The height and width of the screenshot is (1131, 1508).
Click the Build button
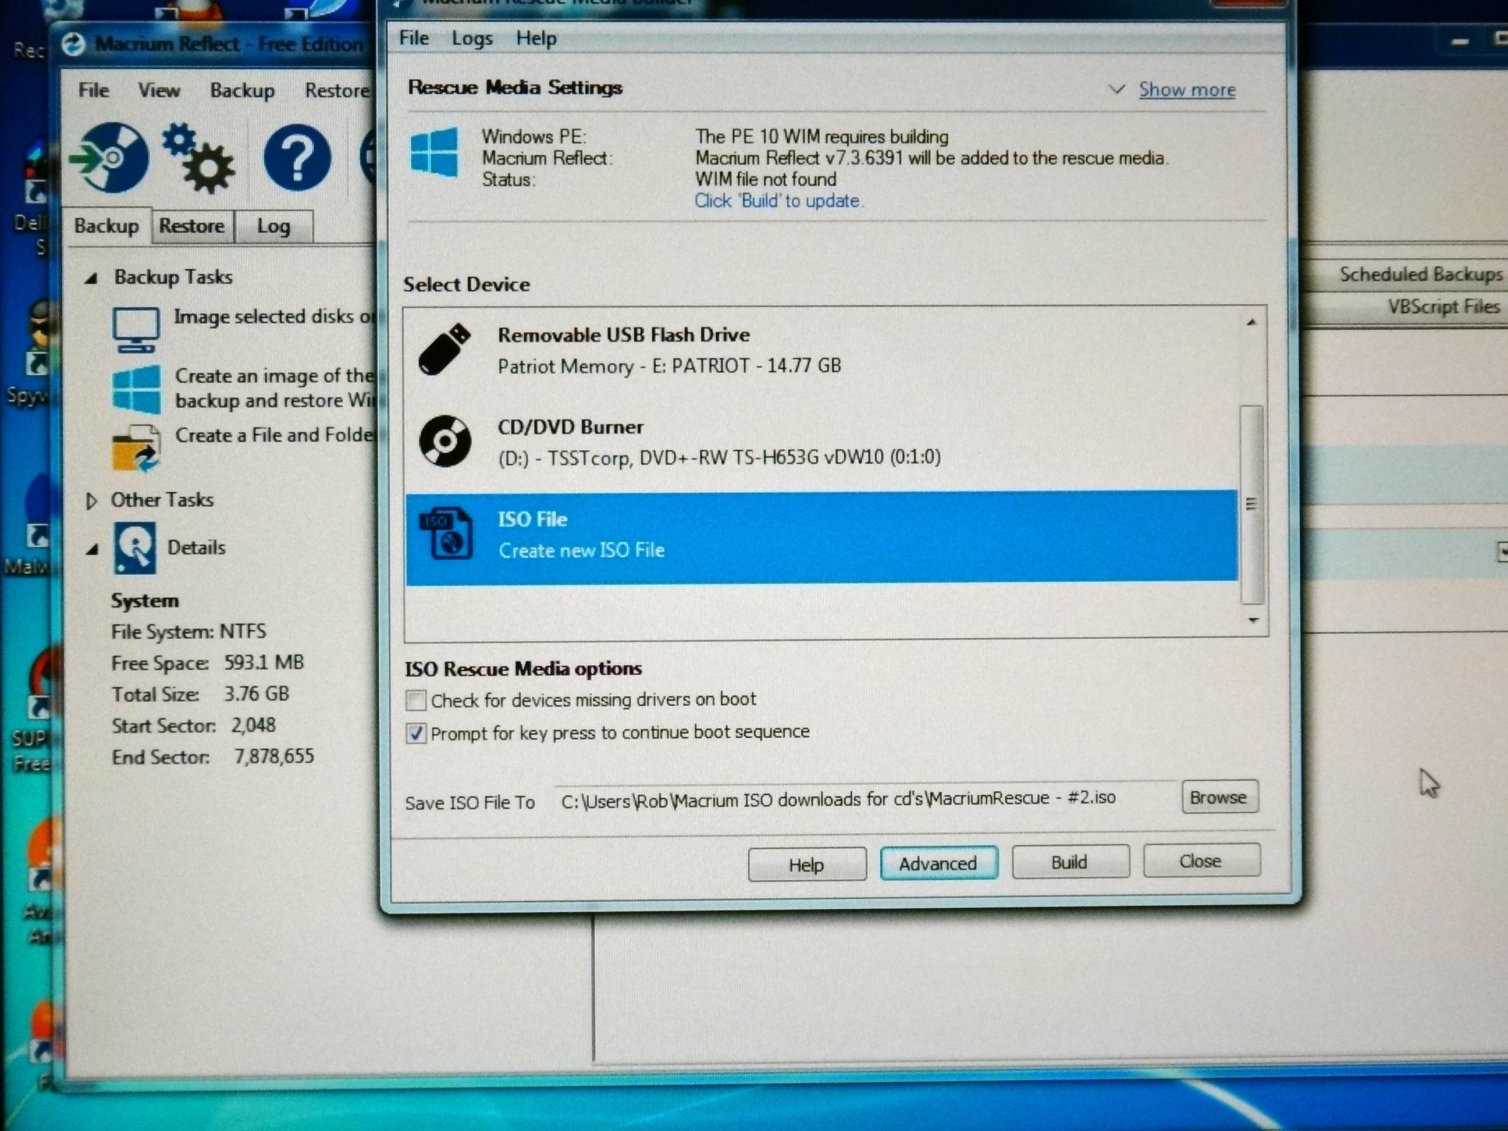point(1070,862)
